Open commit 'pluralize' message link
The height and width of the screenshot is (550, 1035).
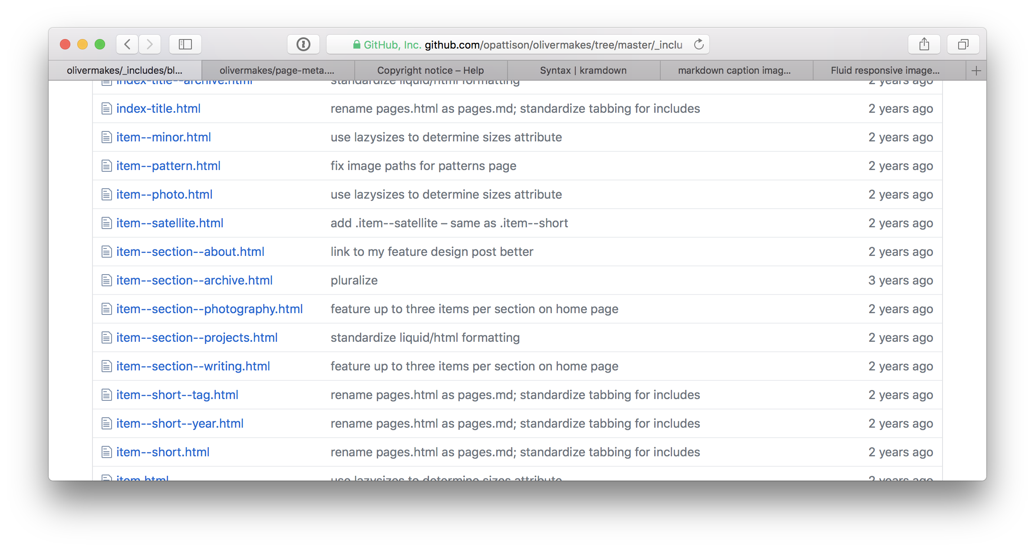tap(354, 280)
